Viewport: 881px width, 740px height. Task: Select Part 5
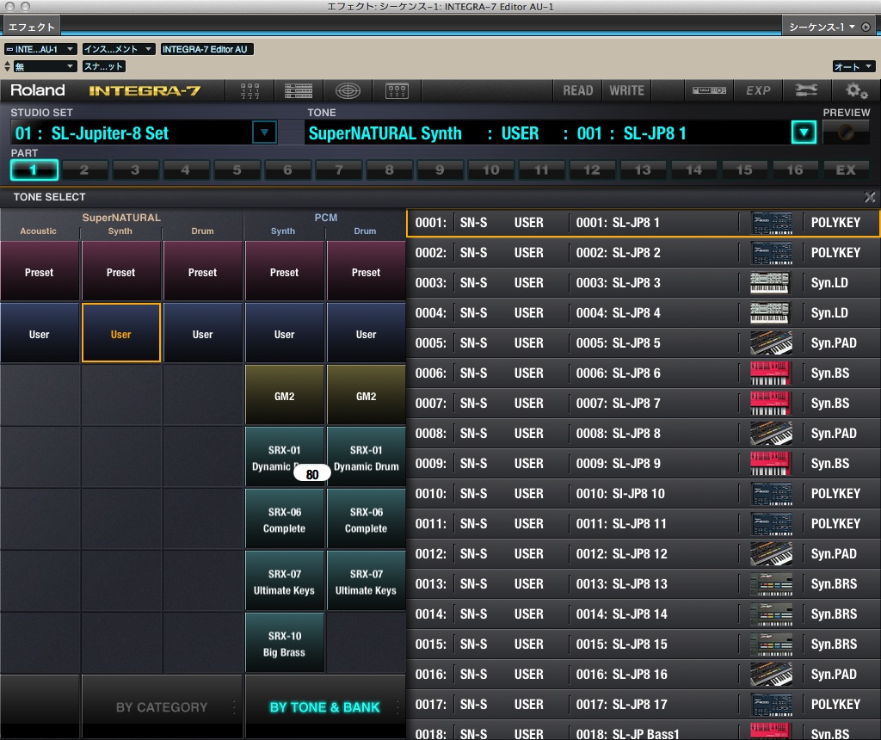(237, 170)
